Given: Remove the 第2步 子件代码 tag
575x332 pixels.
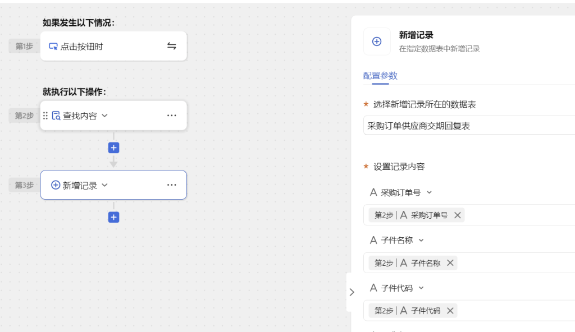Looking at the screenshot, I should [450, 311].
